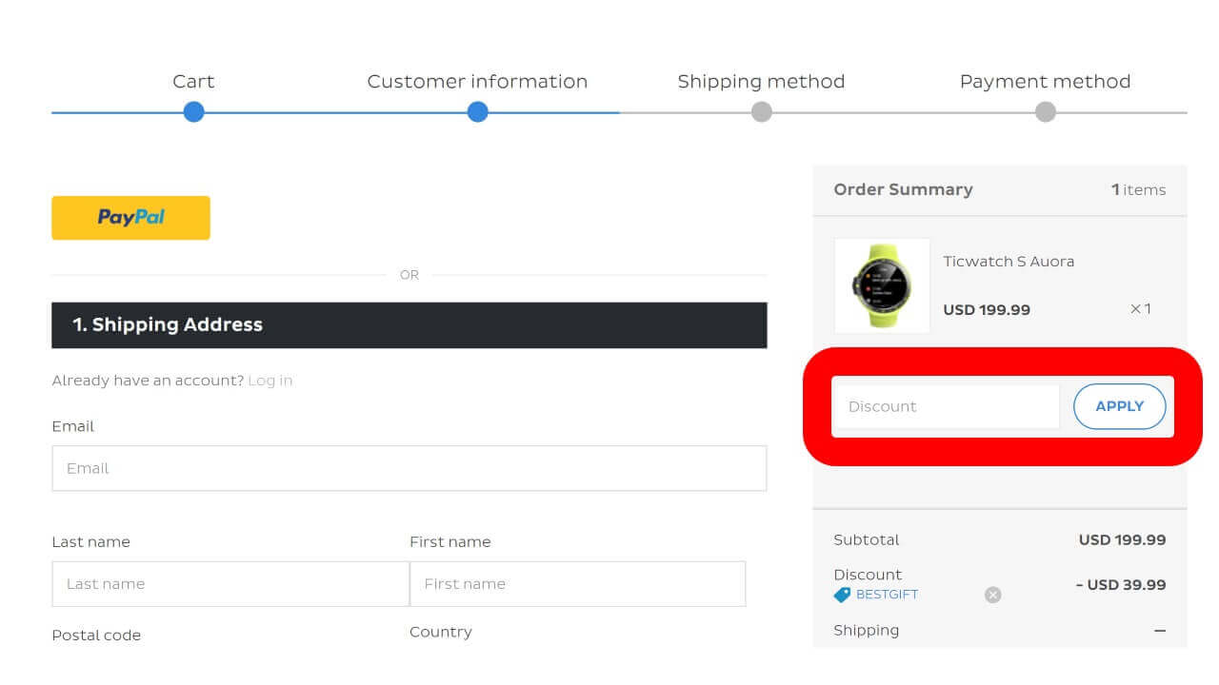Screen dimensions: 1219x685
Task: Click into the Last name field
Action: [x=230, y=584]
